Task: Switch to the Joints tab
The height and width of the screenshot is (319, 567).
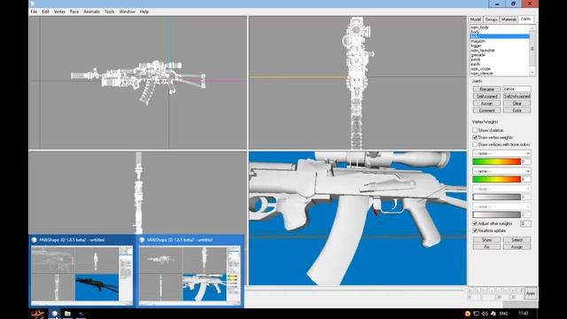Action: click(525, 19)
